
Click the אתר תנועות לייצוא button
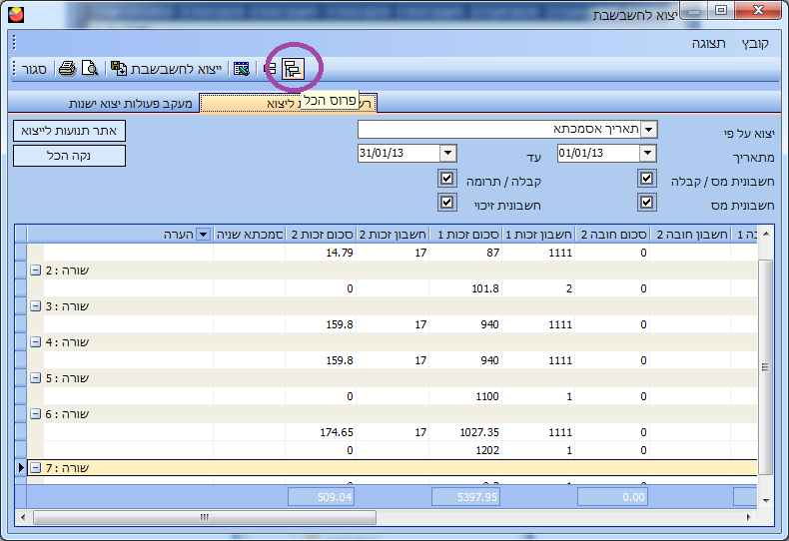(70, 131)
